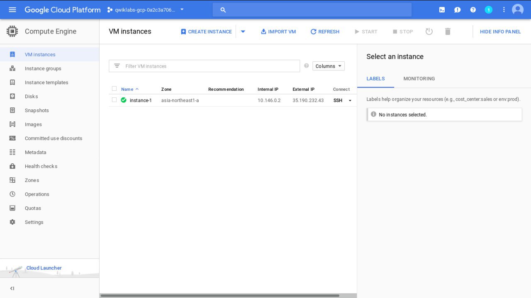Click the VM instances sidebar icon

12,54
